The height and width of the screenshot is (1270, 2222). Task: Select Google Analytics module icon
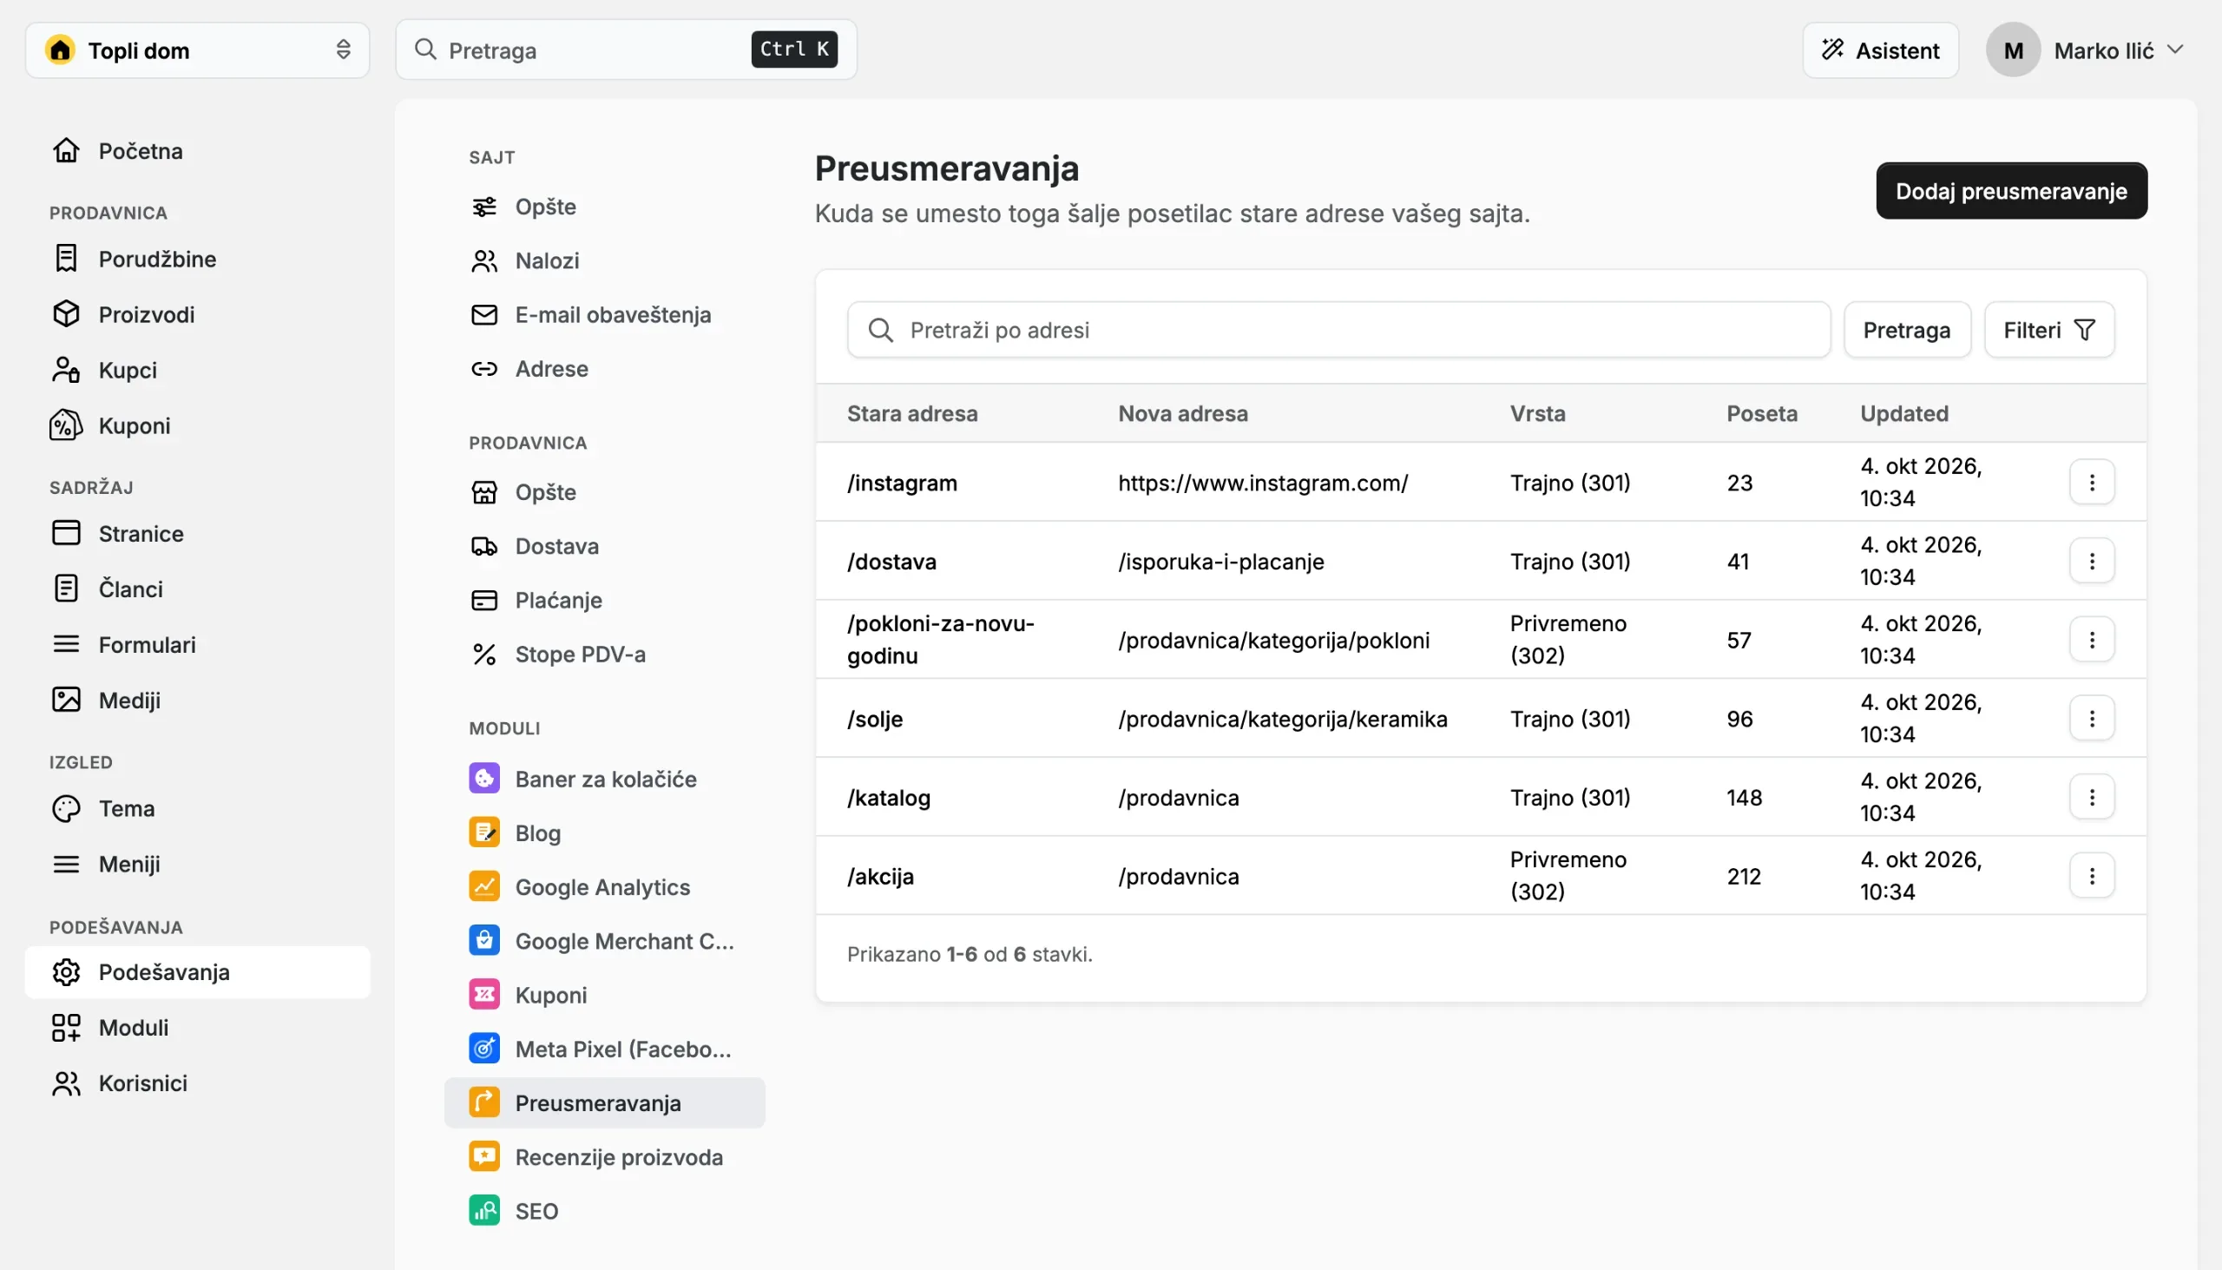pyautogui.click(x=484, y=886)
